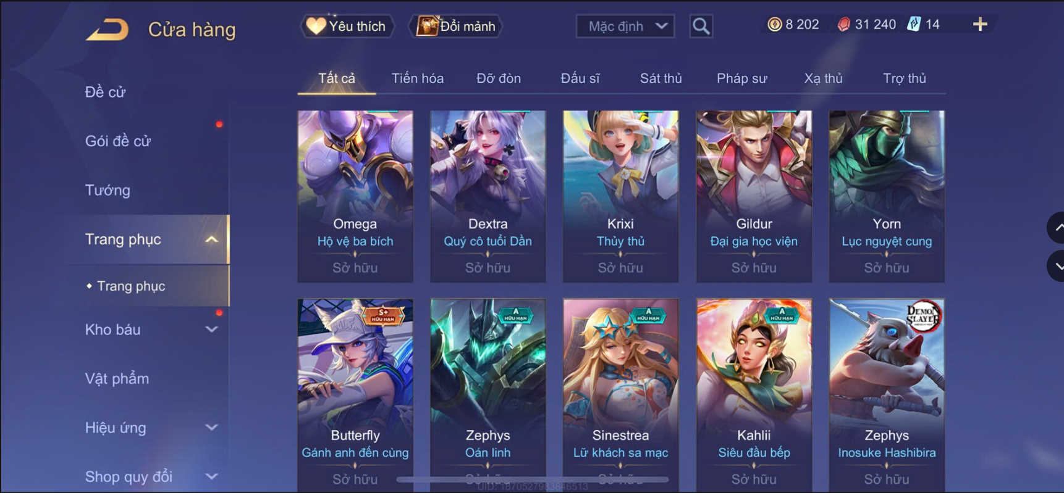Open the Mặc định sort dropdown

(625, 27)
